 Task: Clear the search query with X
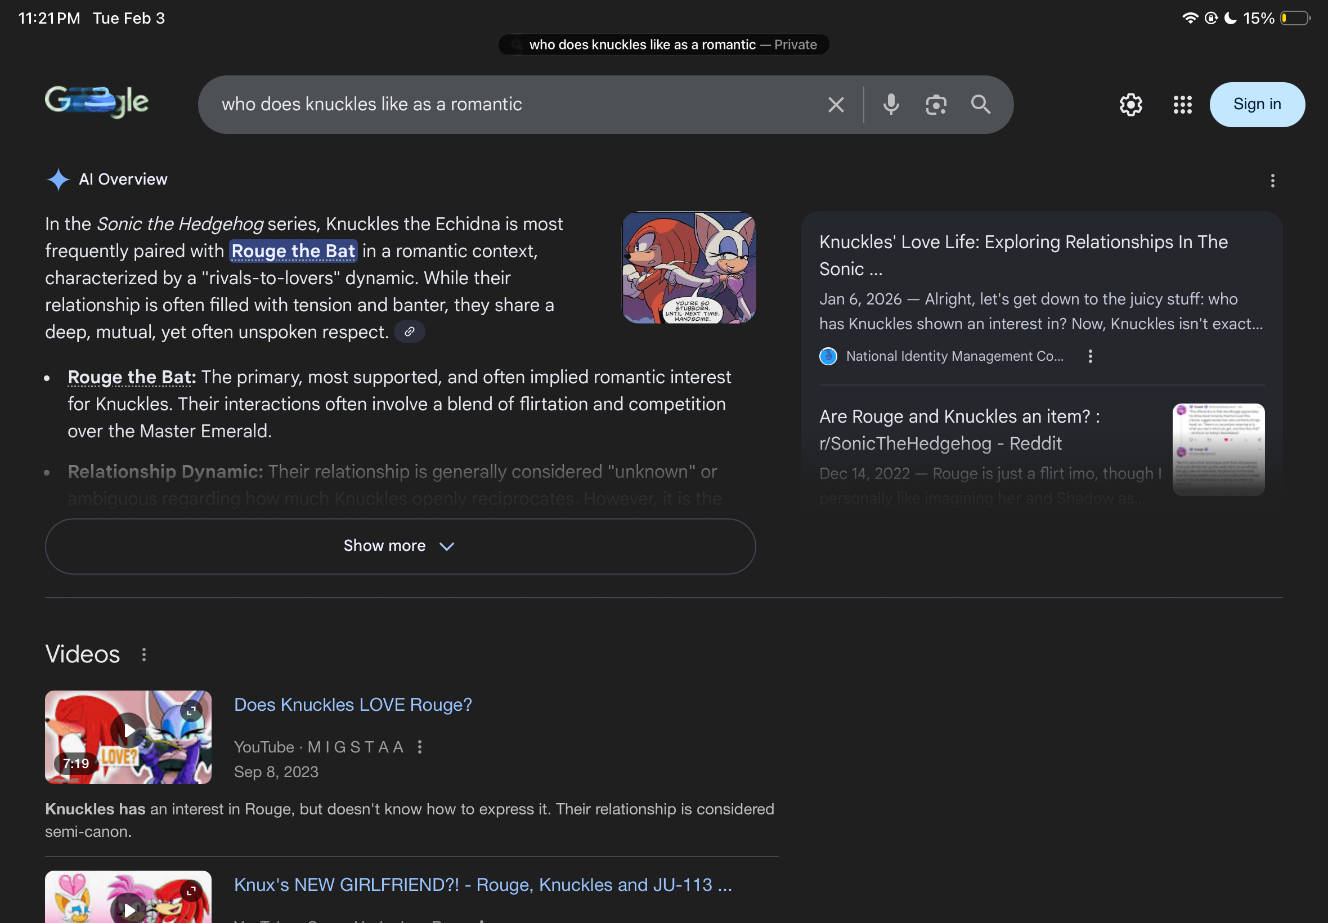(836, 105)
